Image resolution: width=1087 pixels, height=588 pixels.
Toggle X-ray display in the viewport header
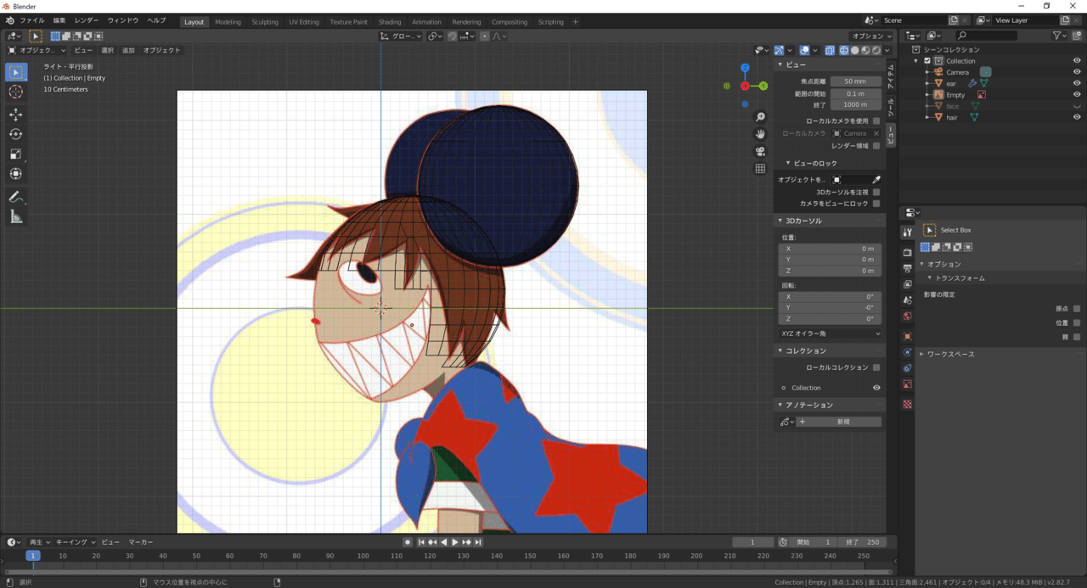point(828,50)
